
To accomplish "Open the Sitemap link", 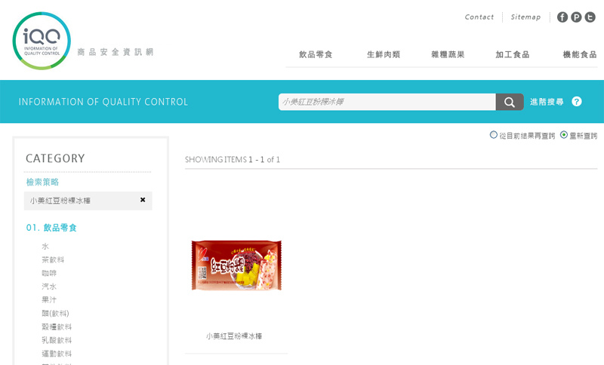I will coord(525,17).
